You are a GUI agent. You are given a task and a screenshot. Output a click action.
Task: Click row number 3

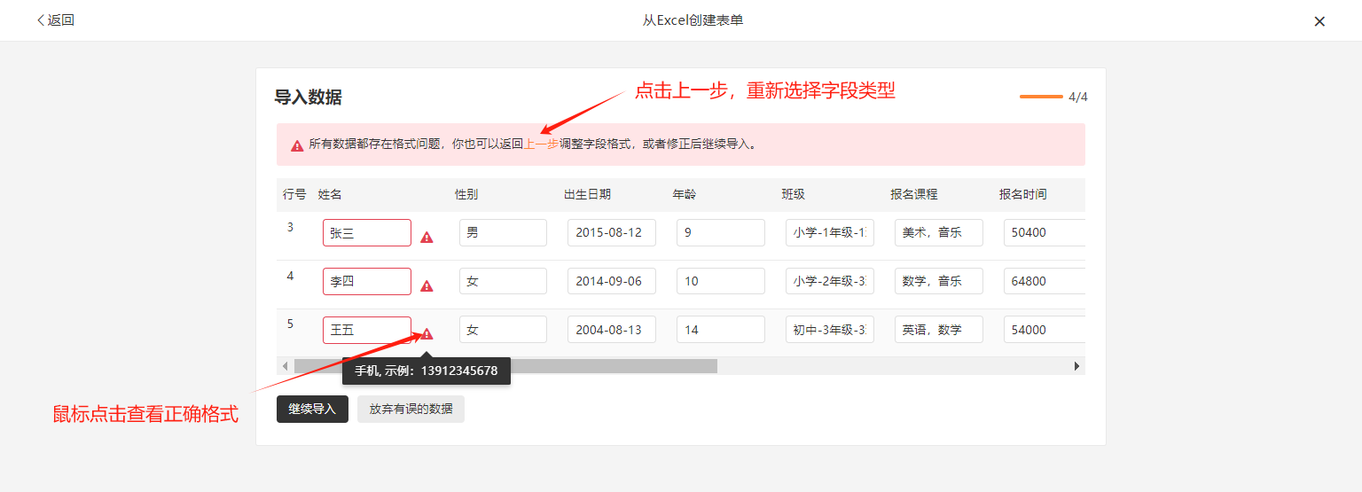pos(290,228)
